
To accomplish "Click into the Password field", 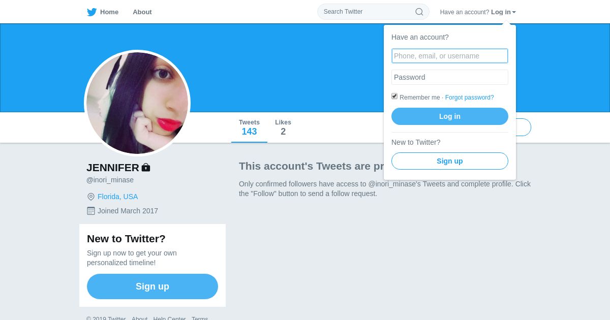I will [x=449, y=77].
